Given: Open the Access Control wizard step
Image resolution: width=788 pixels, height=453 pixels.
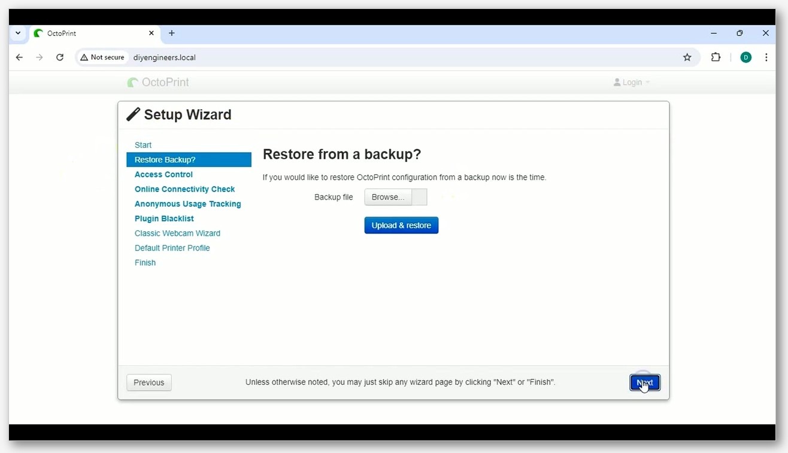Looking at the screenshot, I should [163, 174].
